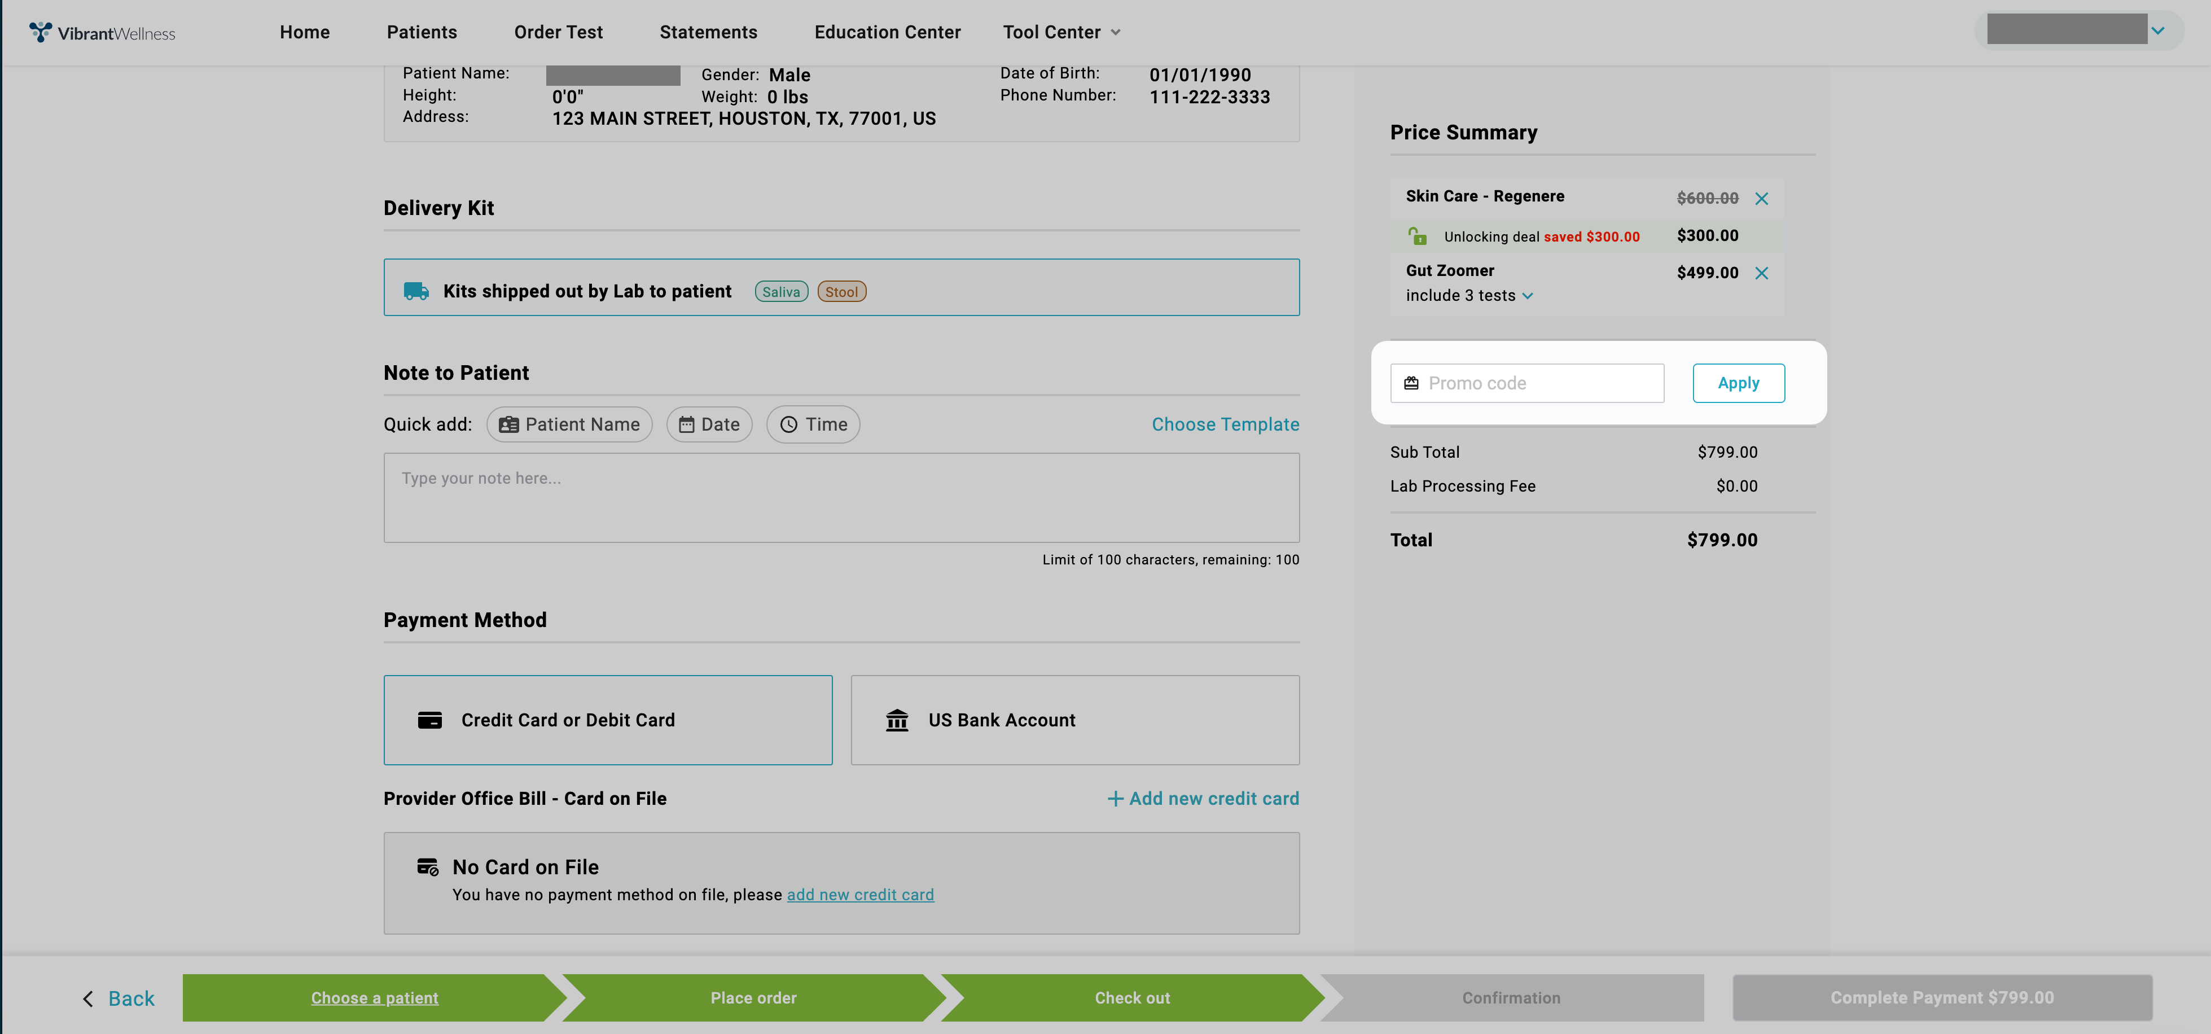Click the promo code gift icon
Viewport: 2211px width, 1034px height.
[x=1411, y=383]
